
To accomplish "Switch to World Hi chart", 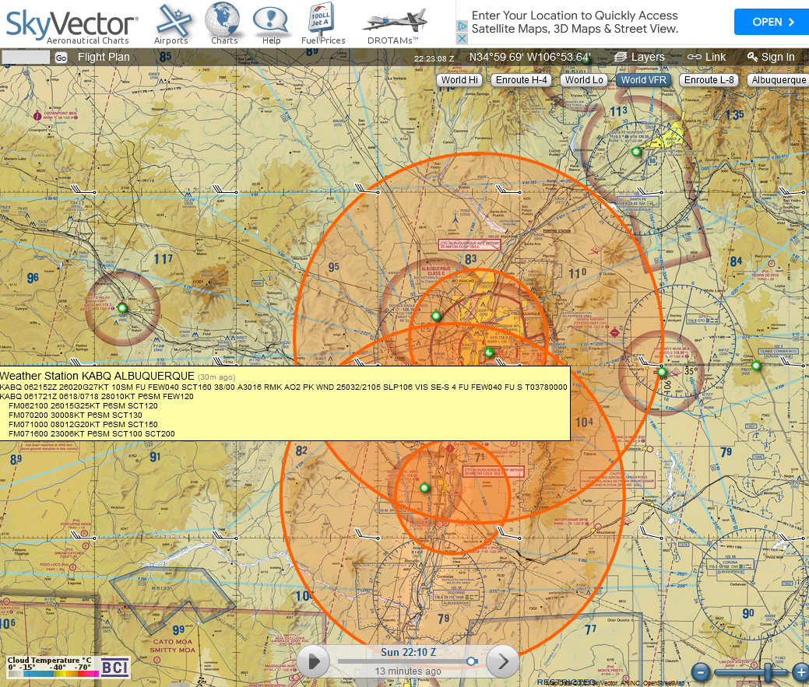I will pyautogui.click(x=459, y=80).
